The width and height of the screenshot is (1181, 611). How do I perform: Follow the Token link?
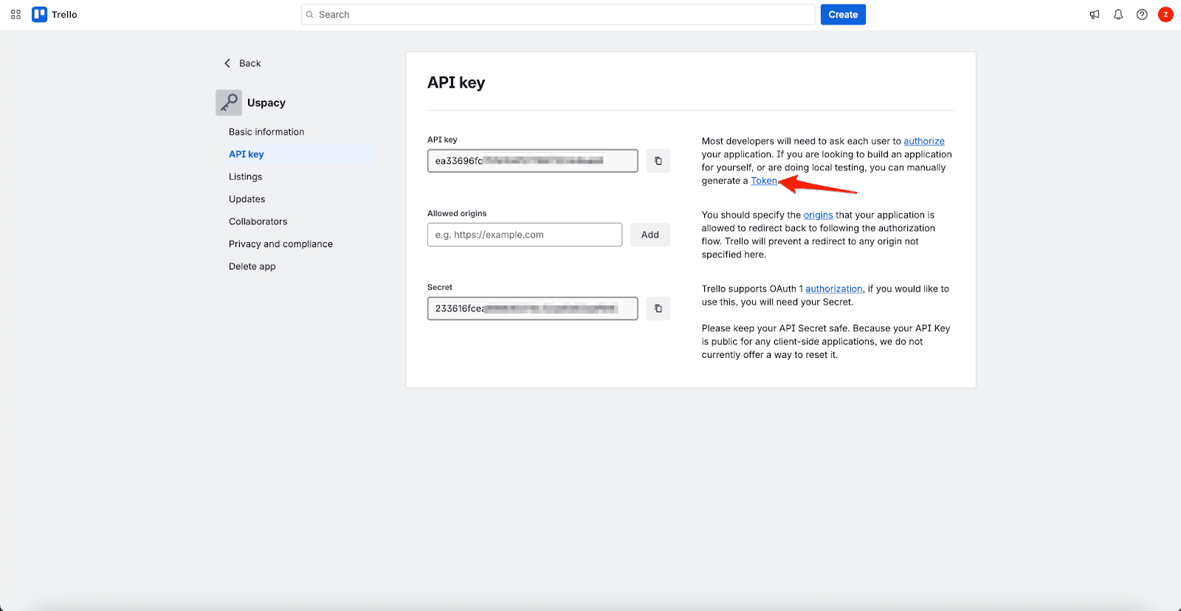click(763, 181)
